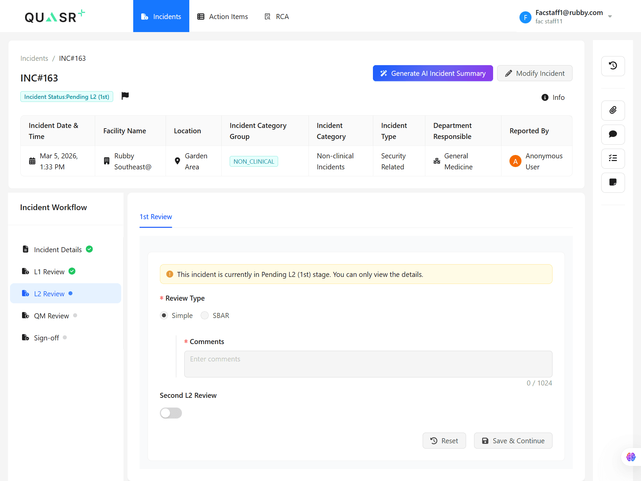Image resolution: width=641 pixels, height=481 pixels.
Task: Click into the Comments text field
Action: tap(368, 364)
